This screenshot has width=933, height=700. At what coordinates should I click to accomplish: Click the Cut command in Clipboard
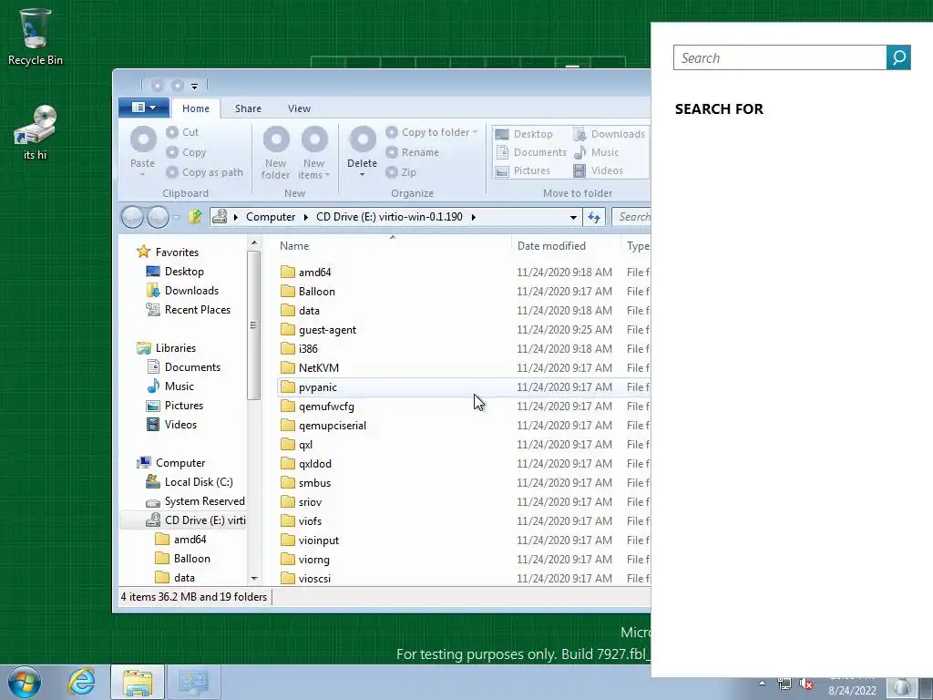tap(182, 132)
